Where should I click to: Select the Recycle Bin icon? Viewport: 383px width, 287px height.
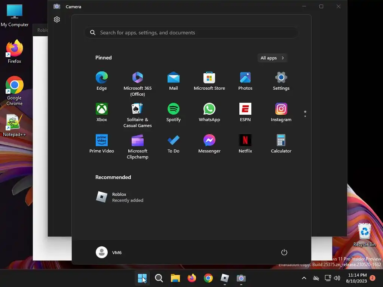(364, 235)
